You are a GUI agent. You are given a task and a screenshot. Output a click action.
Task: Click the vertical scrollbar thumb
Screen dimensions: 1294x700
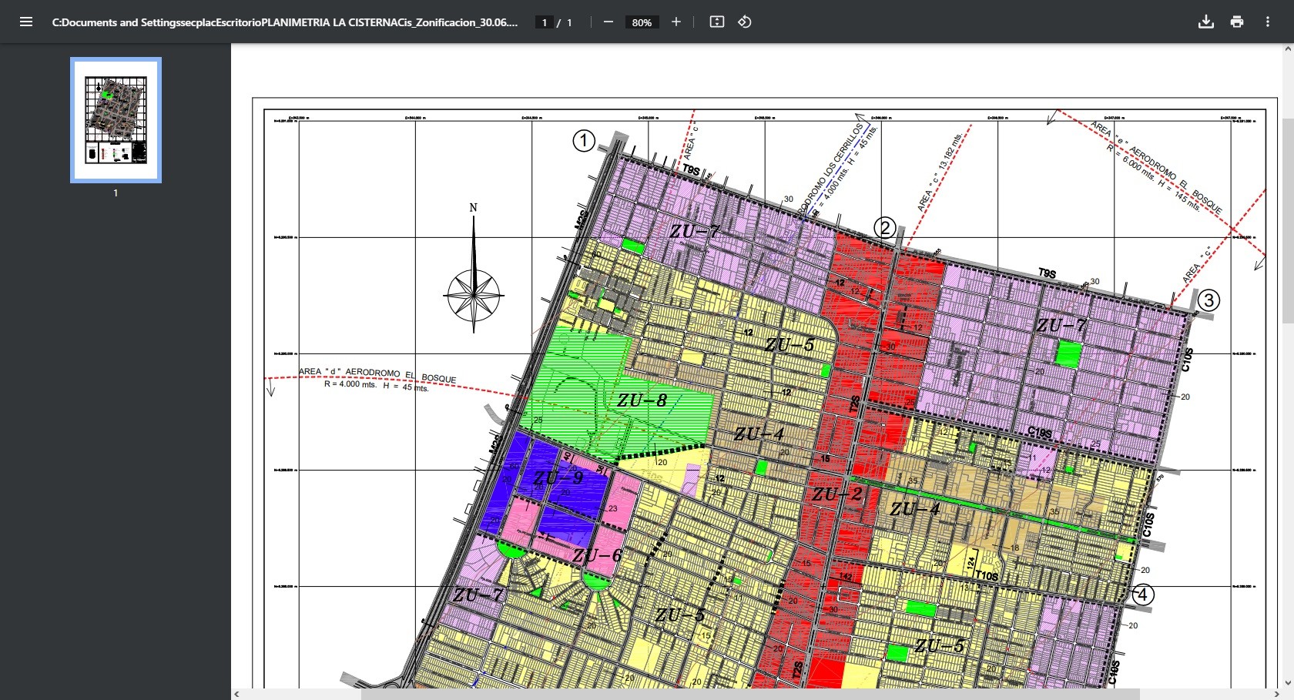click(x=1288, y=222)
